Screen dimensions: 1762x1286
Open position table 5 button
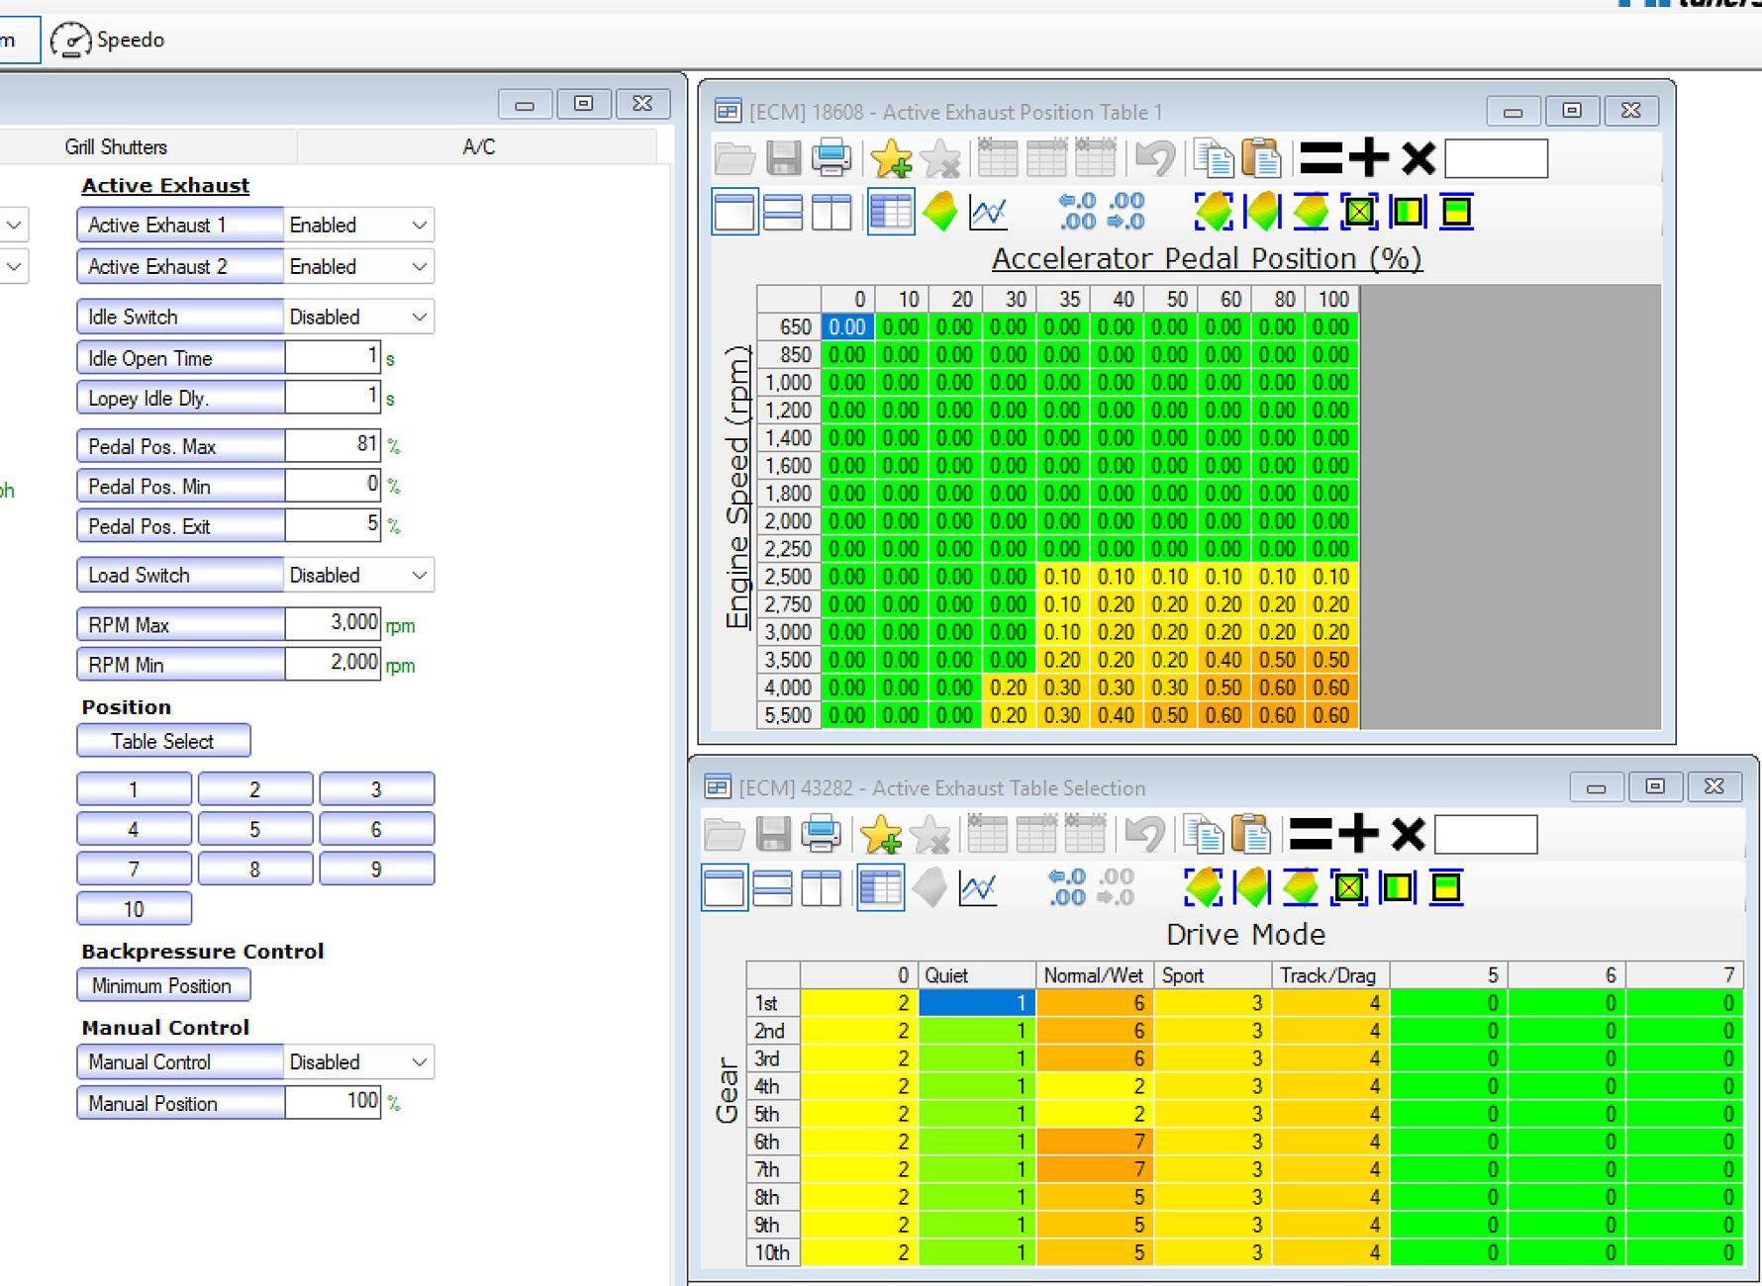point(255,829)
